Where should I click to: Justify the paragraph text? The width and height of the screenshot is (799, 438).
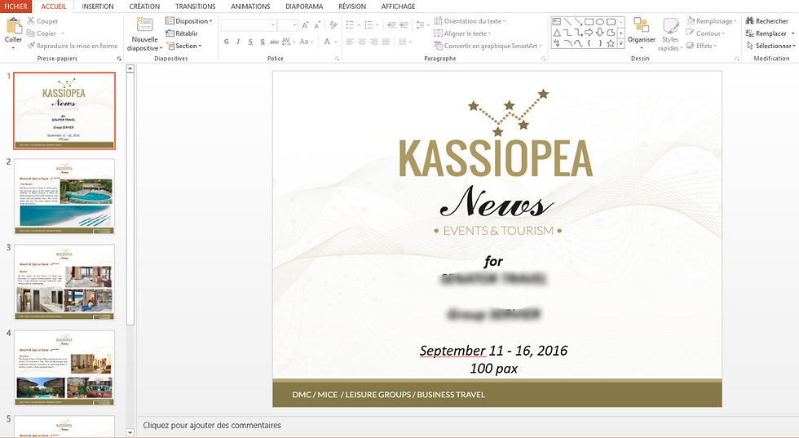(386, 42)
